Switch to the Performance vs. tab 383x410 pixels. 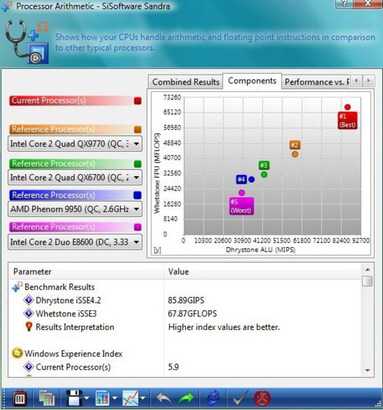316,82
